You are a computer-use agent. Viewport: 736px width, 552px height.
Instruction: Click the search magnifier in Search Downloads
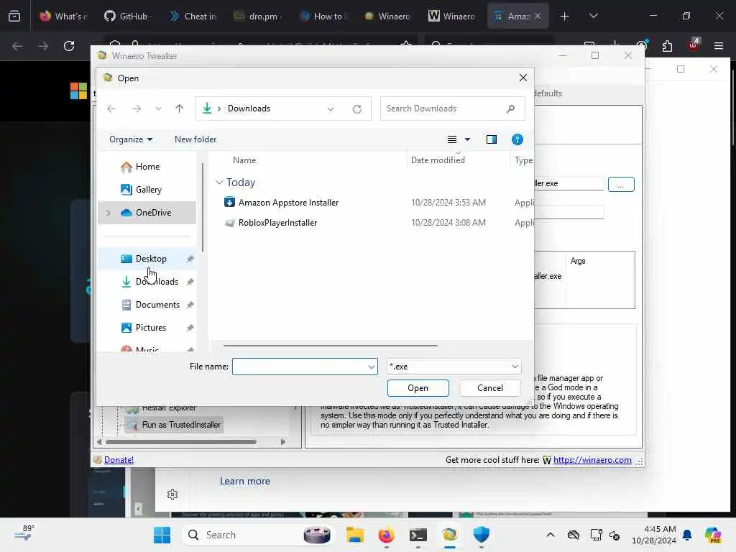[511, 109]
